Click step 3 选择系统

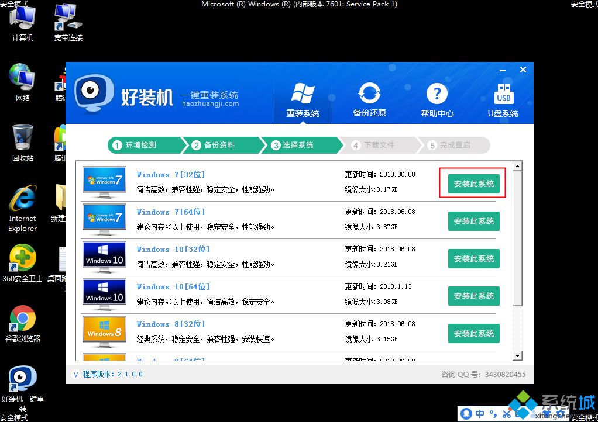pos(301,145)
